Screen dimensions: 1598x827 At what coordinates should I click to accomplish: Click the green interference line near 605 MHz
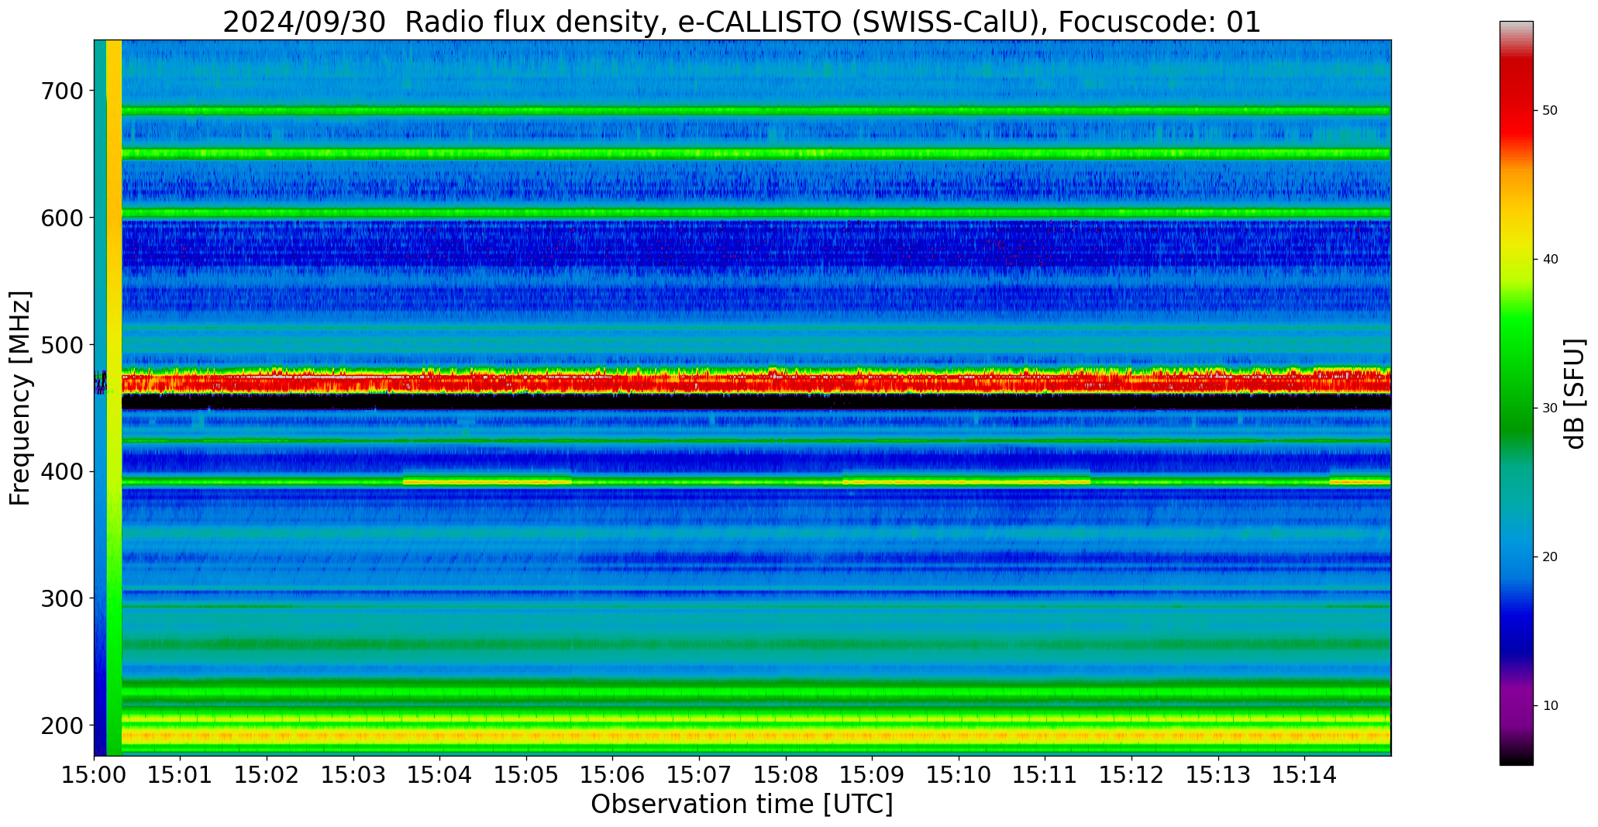[756, 212]
